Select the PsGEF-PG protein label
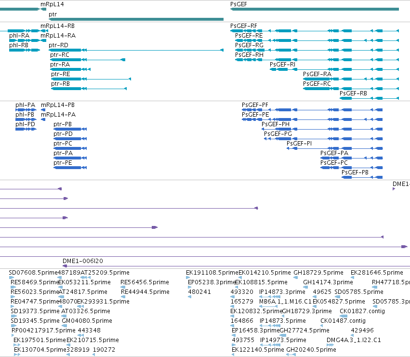This screenshot has height=357, width=410. click(x=278, y=134)
